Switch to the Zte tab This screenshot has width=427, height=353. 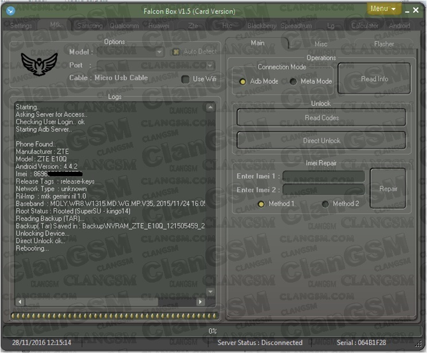coord(193,26)
